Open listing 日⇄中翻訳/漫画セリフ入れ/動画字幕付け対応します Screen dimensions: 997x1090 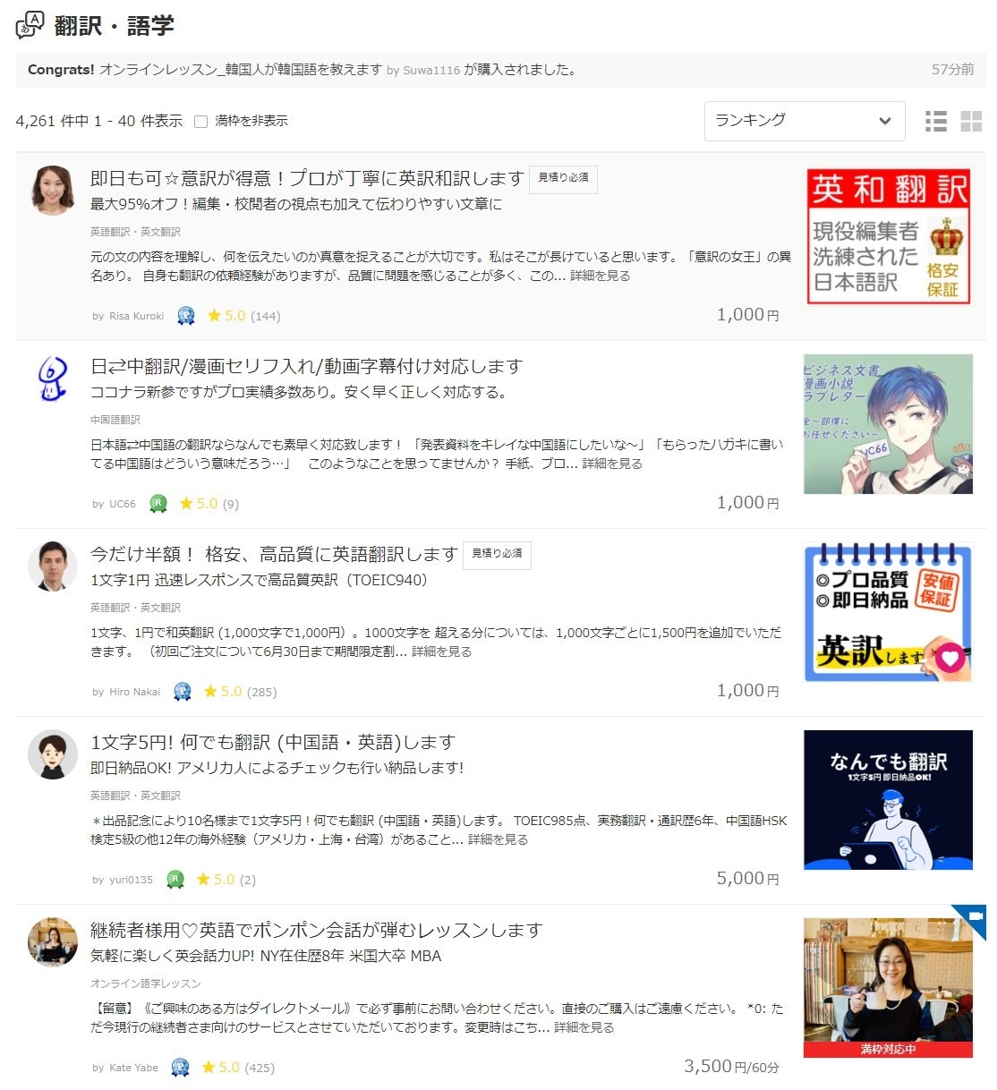coord(306,366)
